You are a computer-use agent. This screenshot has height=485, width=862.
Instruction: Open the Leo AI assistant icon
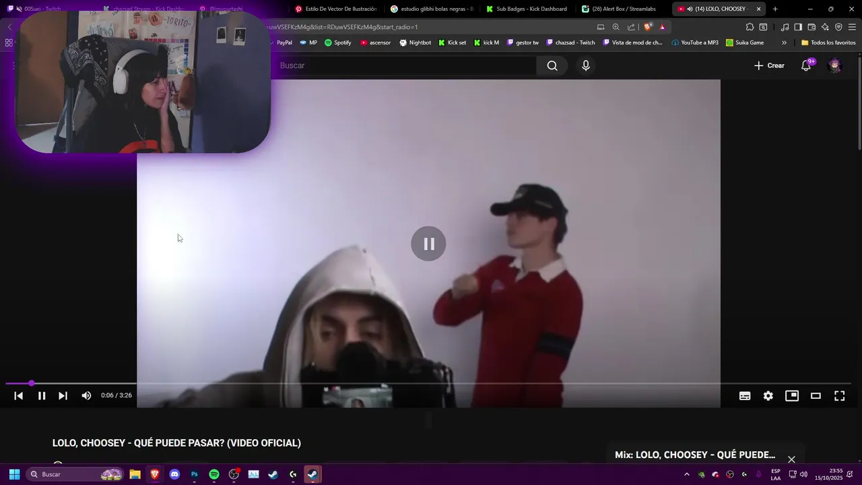click(x=825, y=27)
